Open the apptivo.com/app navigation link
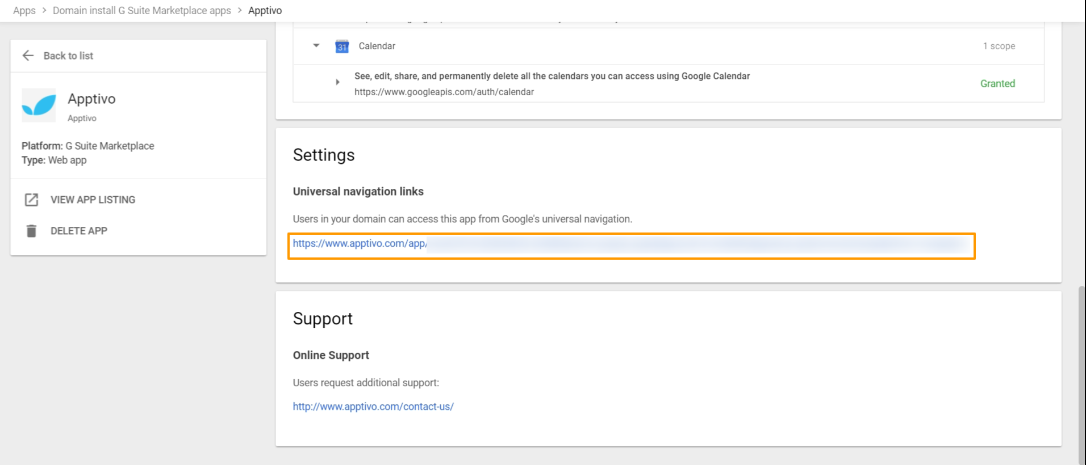 tap(359, 244)
